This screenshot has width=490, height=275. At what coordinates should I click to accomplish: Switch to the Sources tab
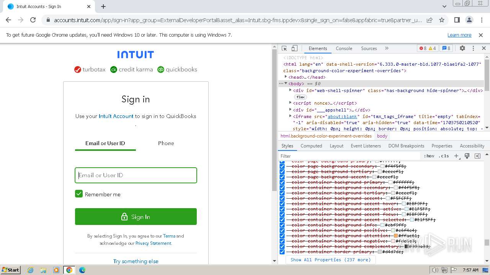click(369, 49)
